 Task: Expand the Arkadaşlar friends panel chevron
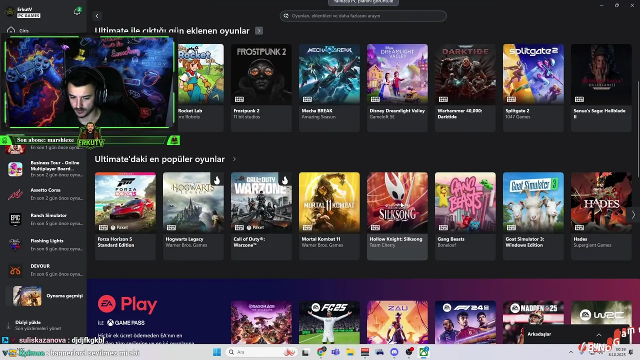[599, 334]
